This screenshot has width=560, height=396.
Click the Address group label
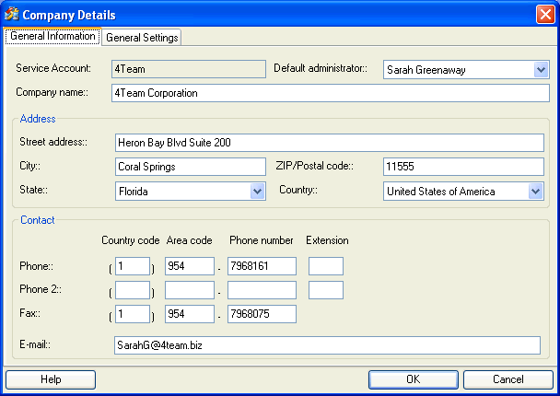coord(38,119)
